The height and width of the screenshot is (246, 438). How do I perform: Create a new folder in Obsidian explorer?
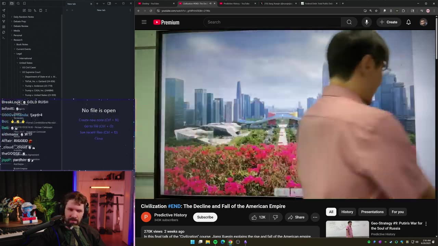point(29,10)
